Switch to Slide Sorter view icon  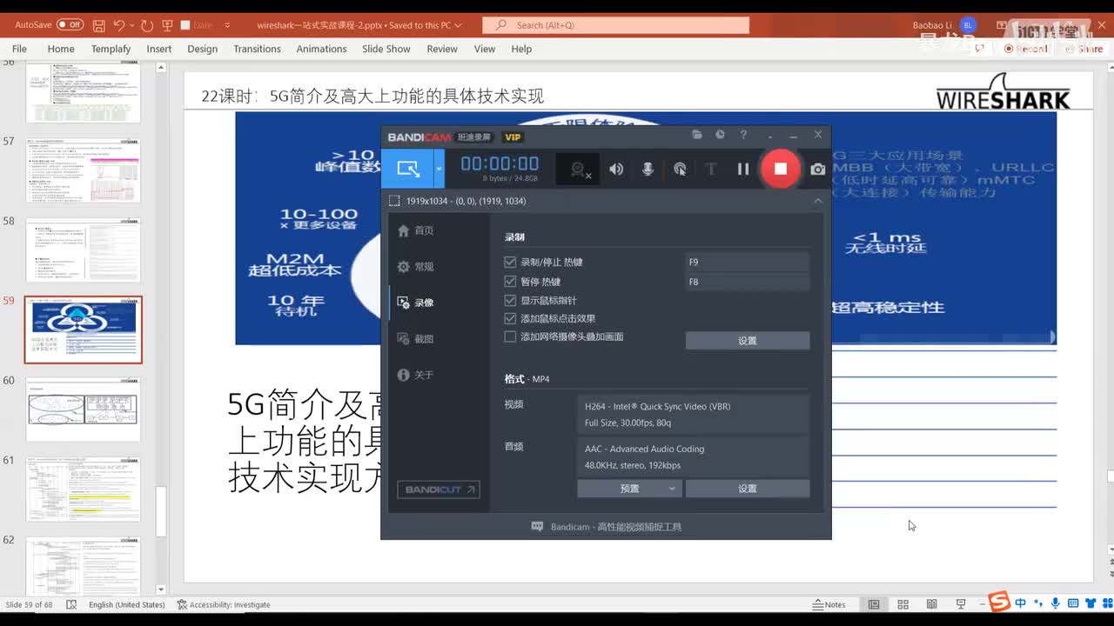pos(903,604)
